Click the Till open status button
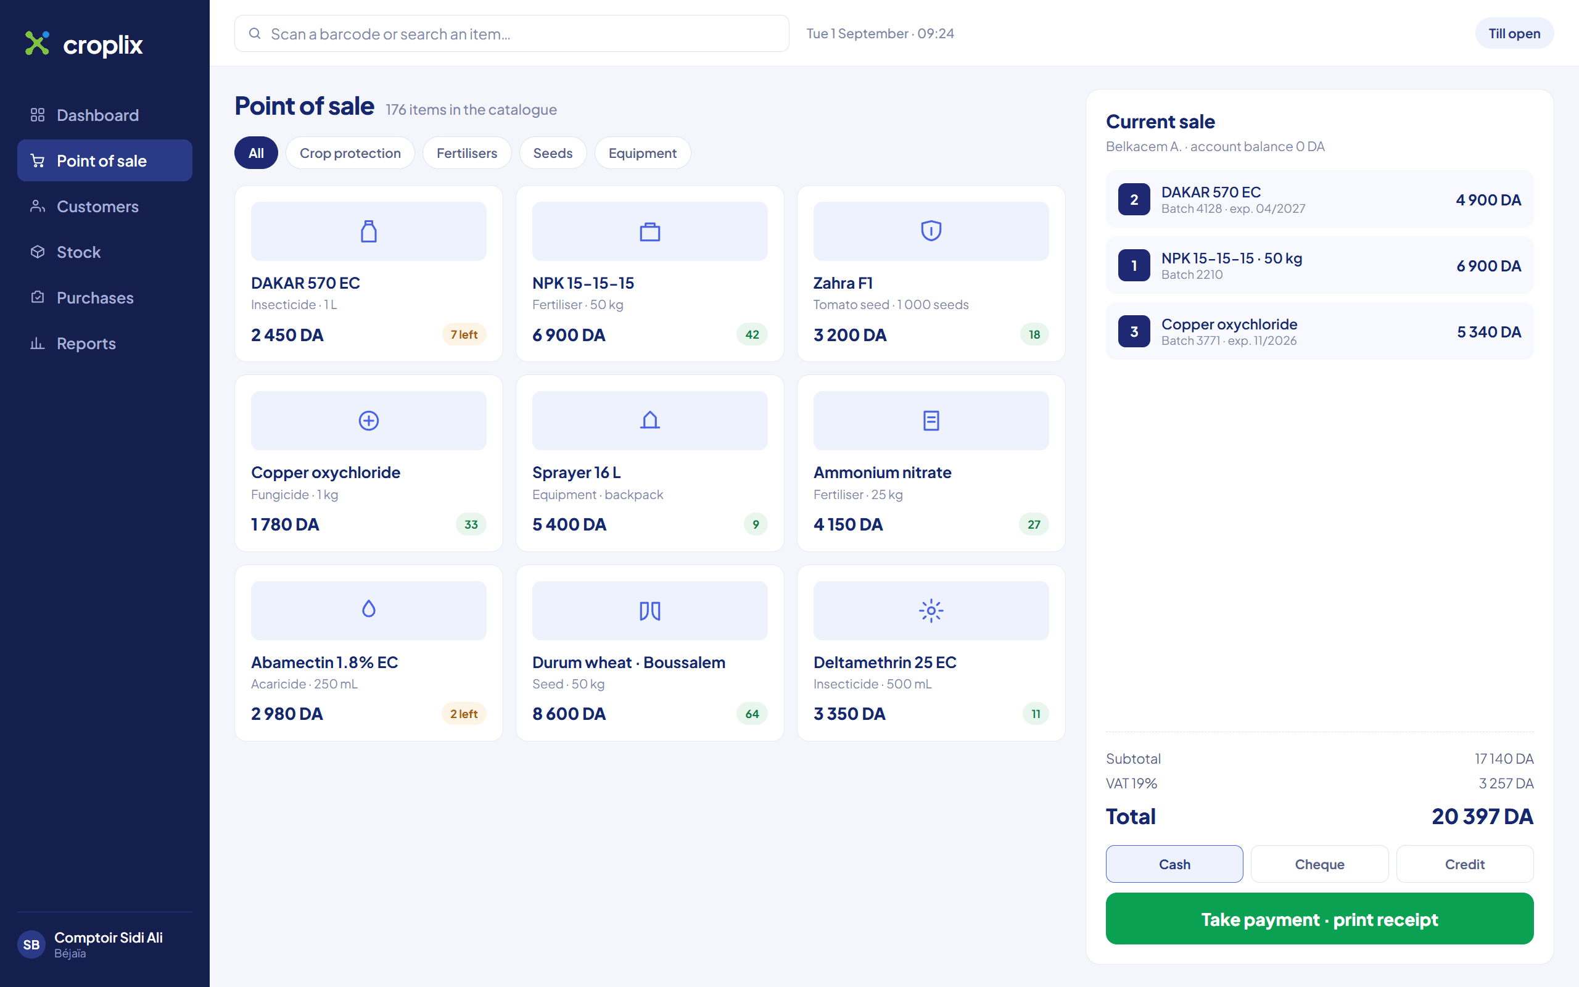This screenshot has height=987, width=1579. tap(1514, 33)
